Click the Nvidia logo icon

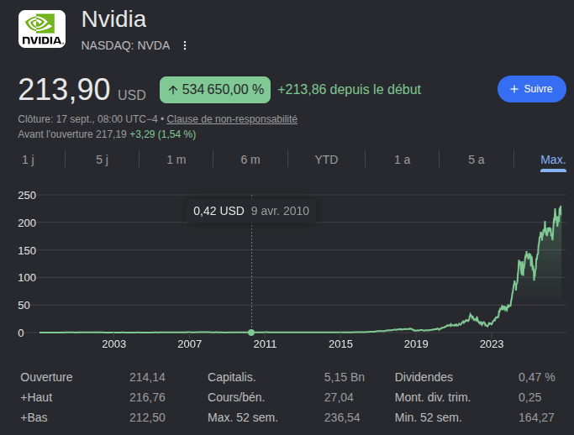pos(42,29)
